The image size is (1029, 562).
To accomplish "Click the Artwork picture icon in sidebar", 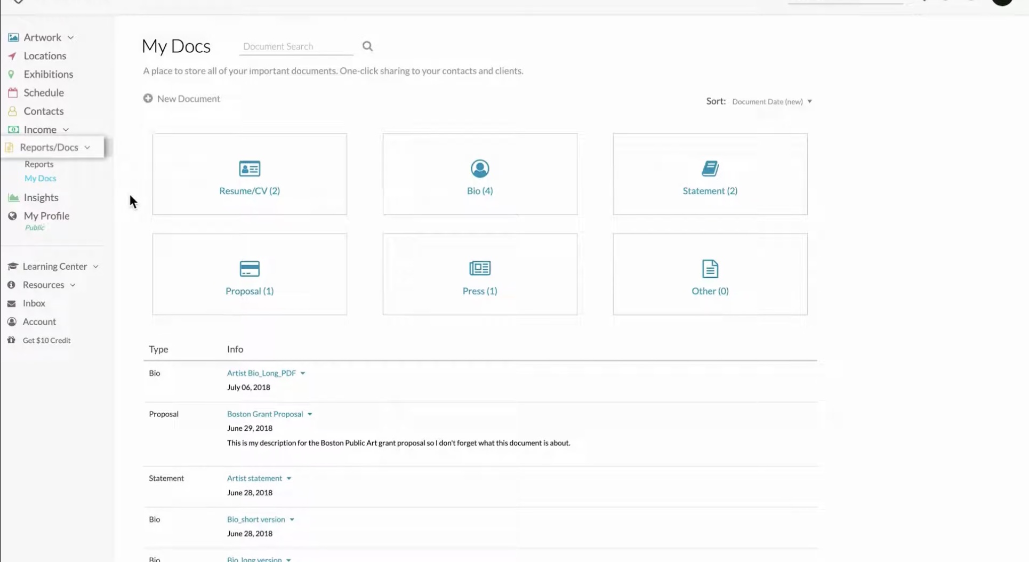I will [x=13, y=37].
